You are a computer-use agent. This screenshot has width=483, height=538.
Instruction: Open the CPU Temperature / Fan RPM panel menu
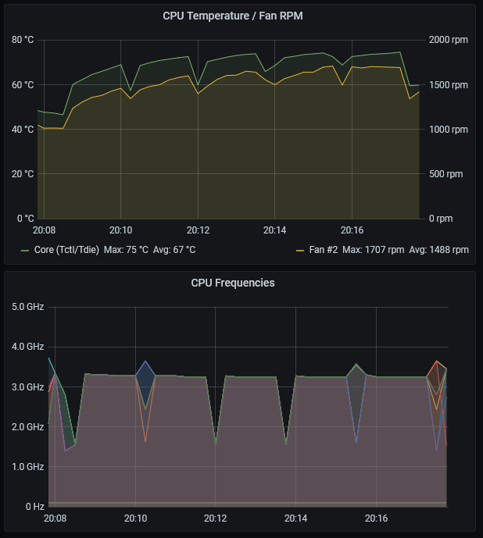[232, 16]
